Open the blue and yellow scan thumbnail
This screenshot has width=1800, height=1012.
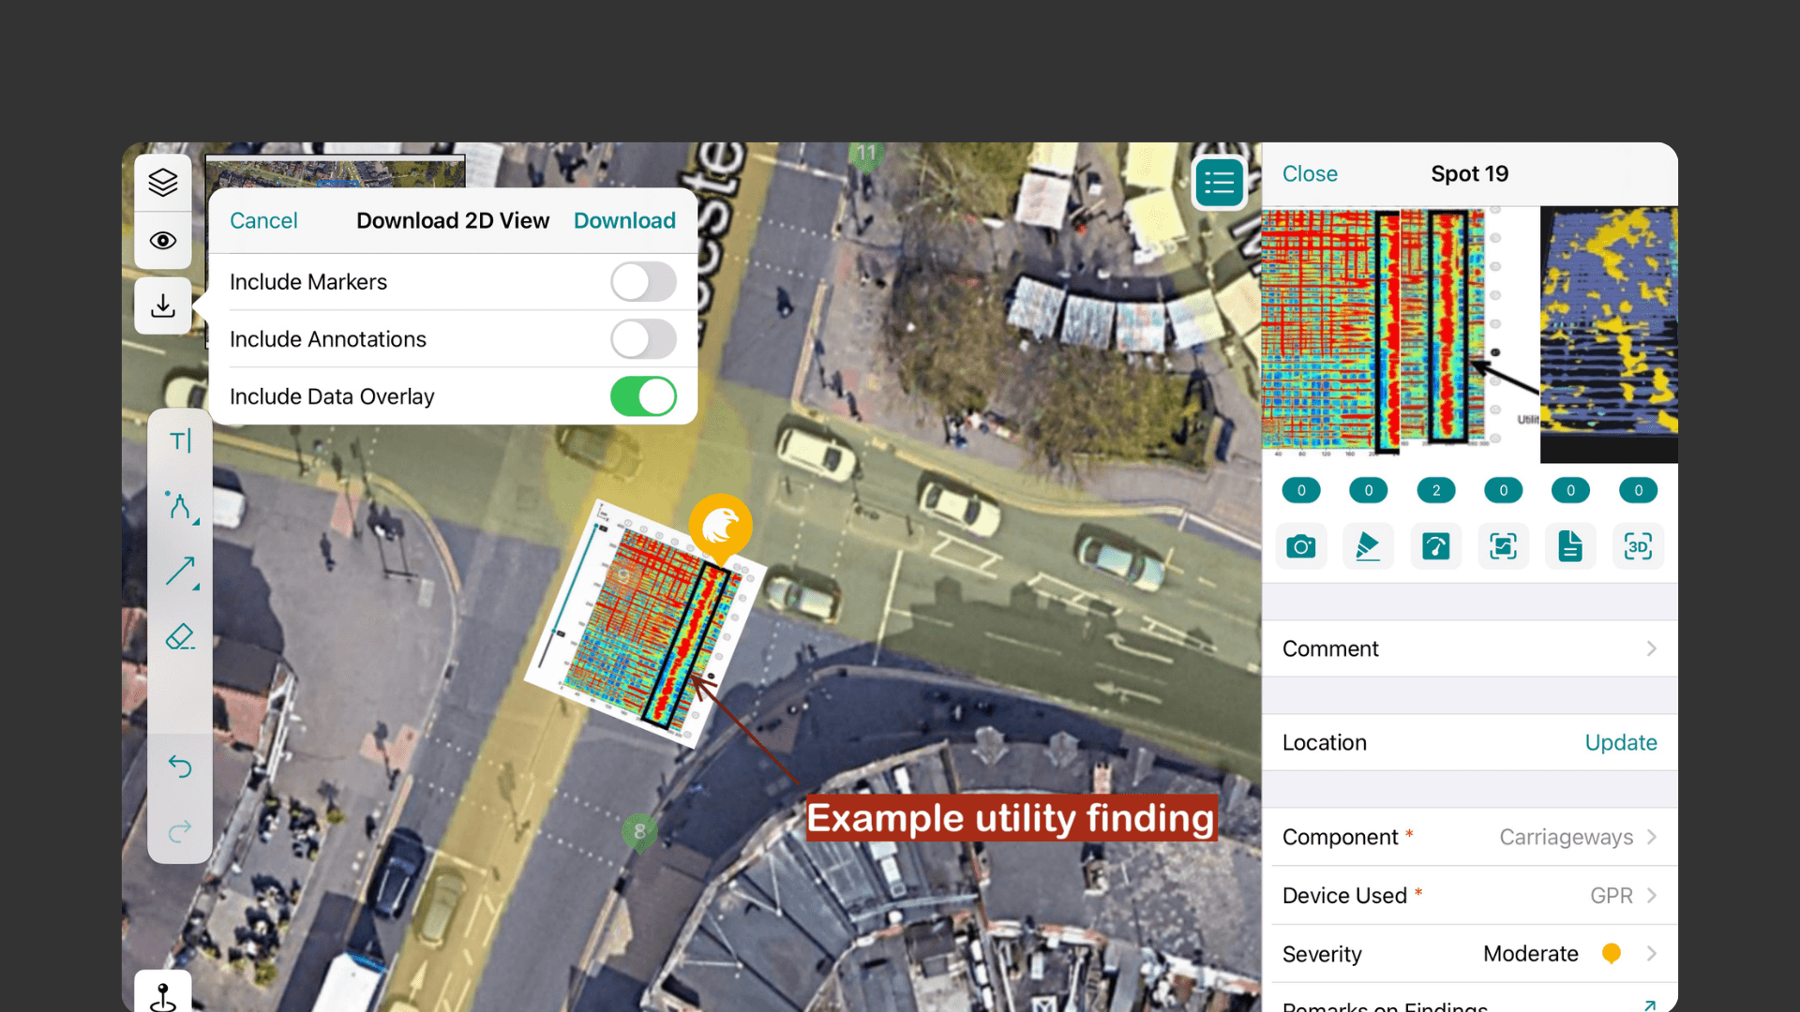[1610, 335]
